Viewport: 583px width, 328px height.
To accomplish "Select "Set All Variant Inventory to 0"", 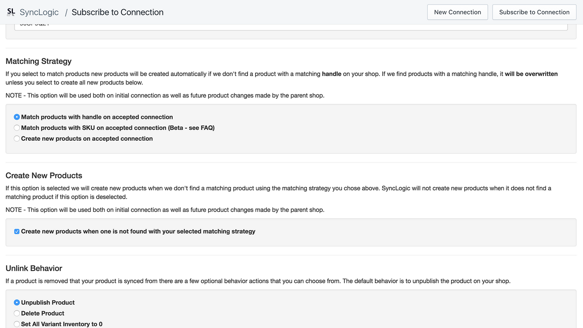I will 16,323.
